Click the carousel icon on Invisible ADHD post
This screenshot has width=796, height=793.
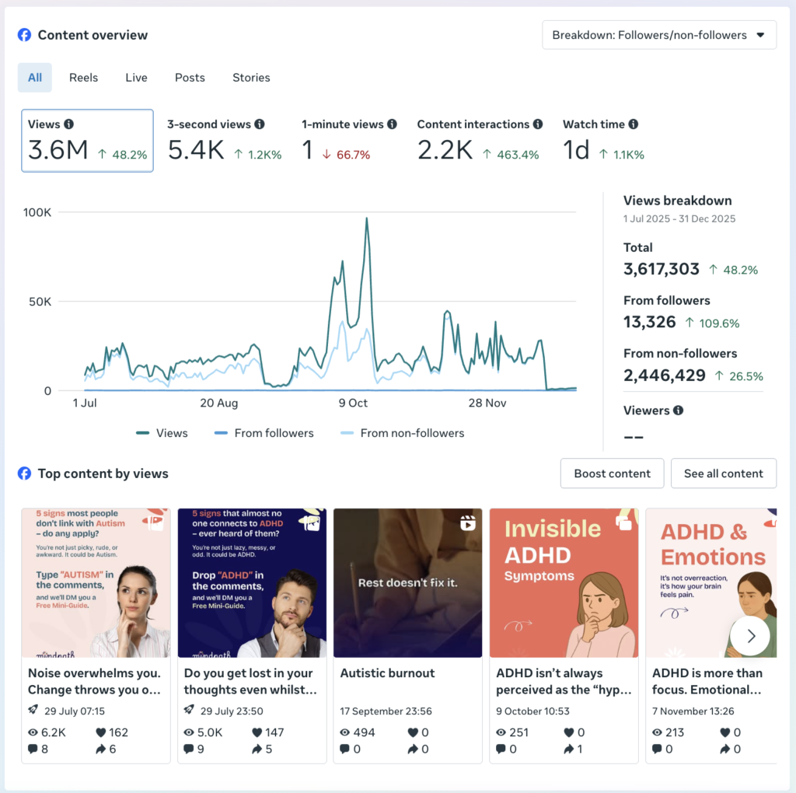coord(623,524)
